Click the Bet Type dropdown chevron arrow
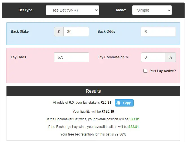Viewport: 186px width, 142px height. 96,10
